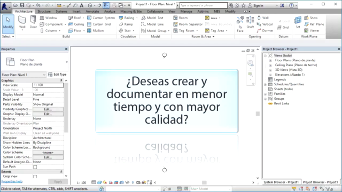Collapse the Extents properties section
This screenshot has width=342, height=192.
pos(61,172)
